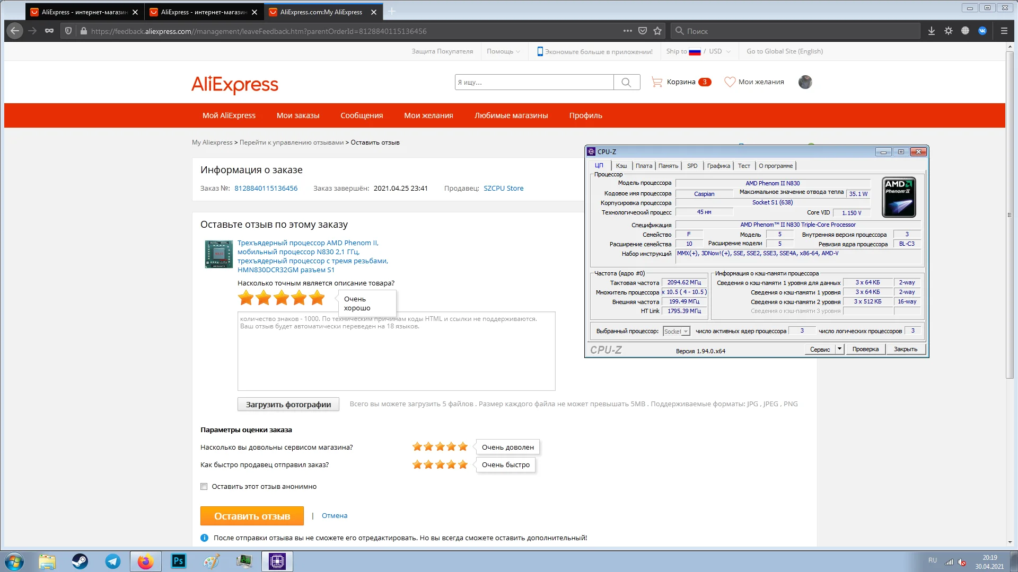Image resolution: width=1018 pixels, height=572 pixels.
Task: Open Firefox downloads arrow icon
Action: click(931, 31)
